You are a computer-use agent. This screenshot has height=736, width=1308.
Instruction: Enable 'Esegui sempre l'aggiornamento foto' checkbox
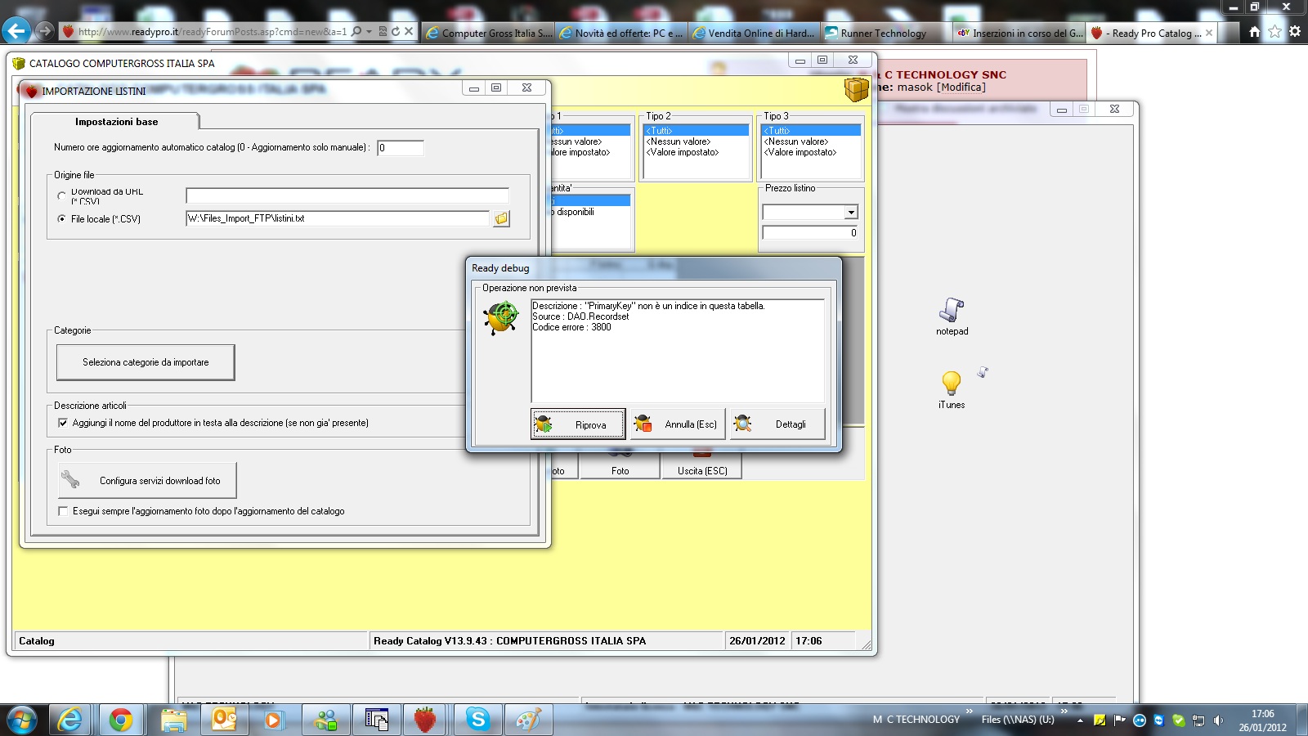[x=63, y=511]
